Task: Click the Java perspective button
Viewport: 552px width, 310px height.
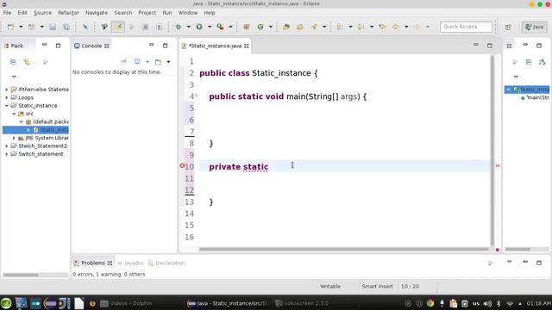Action: point(535,27)
